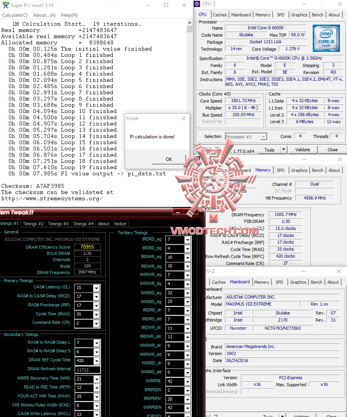The width and height of the screenshot is (347, 417).
Task: Open the Notice tab in Mem TweakIt
Action: [x=120, y=224]
